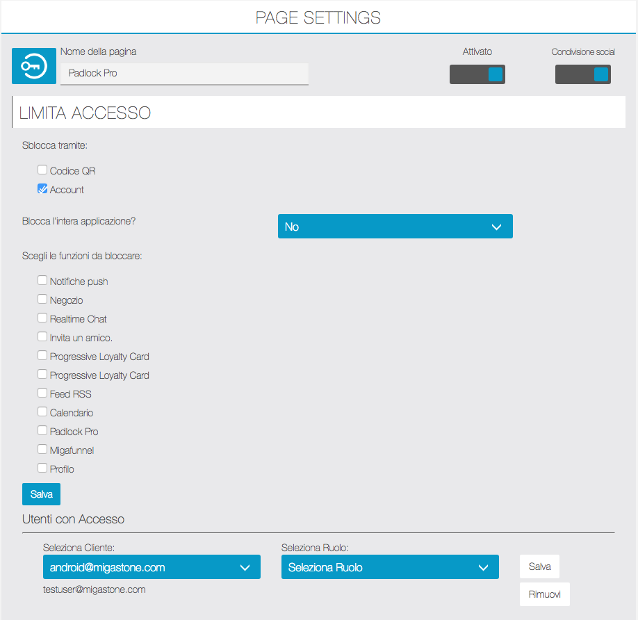Screen dimensions: 638x620
Task: Open the Seleziona Cliente dropdown
Action: click(x=152, y=566)
